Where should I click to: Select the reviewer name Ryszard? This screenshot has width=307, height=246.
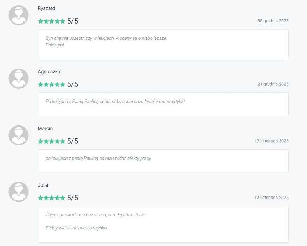click(x=46, y=8)
